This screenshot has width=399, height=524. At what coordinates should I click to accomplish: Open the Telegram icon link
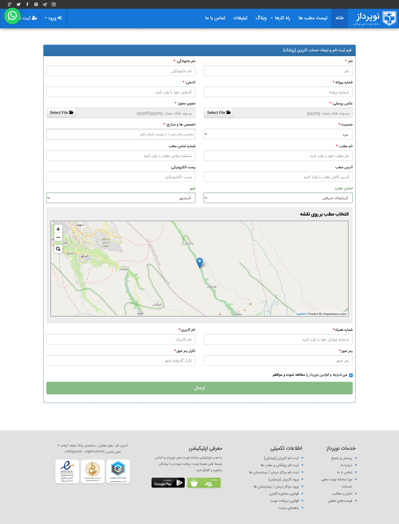pos(45,4)
